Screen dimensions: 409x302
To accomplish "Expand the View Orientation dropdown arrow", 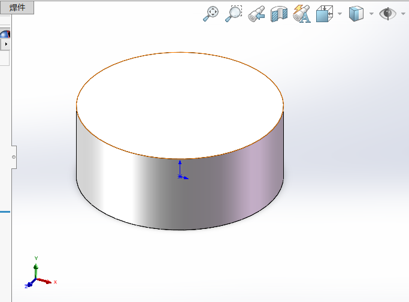I will coord(340,14).
